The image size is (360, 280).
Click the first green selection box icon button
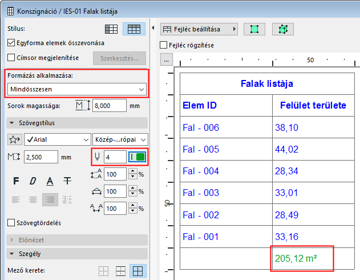coord(254,29)
